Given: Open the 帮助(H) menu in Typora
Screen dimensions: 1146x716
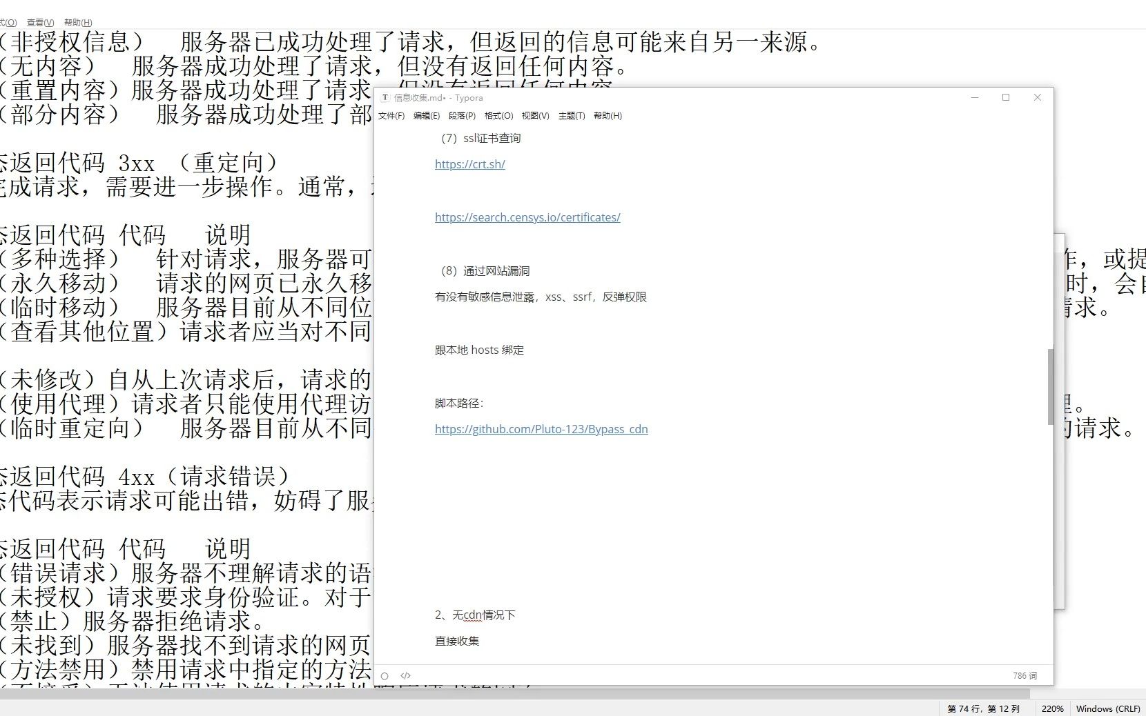Looking at the screenshot, I should (x=608, y=116).
